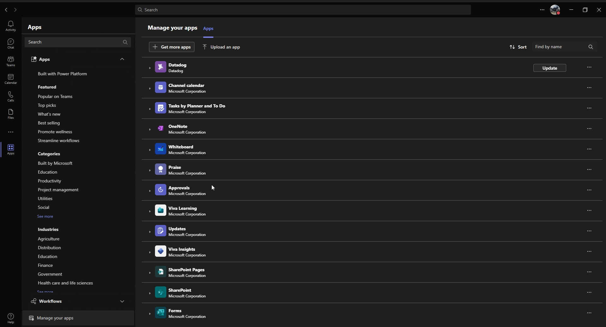
Task: Click the SharePoint Pages app icon
Action: tap(161, 272)
